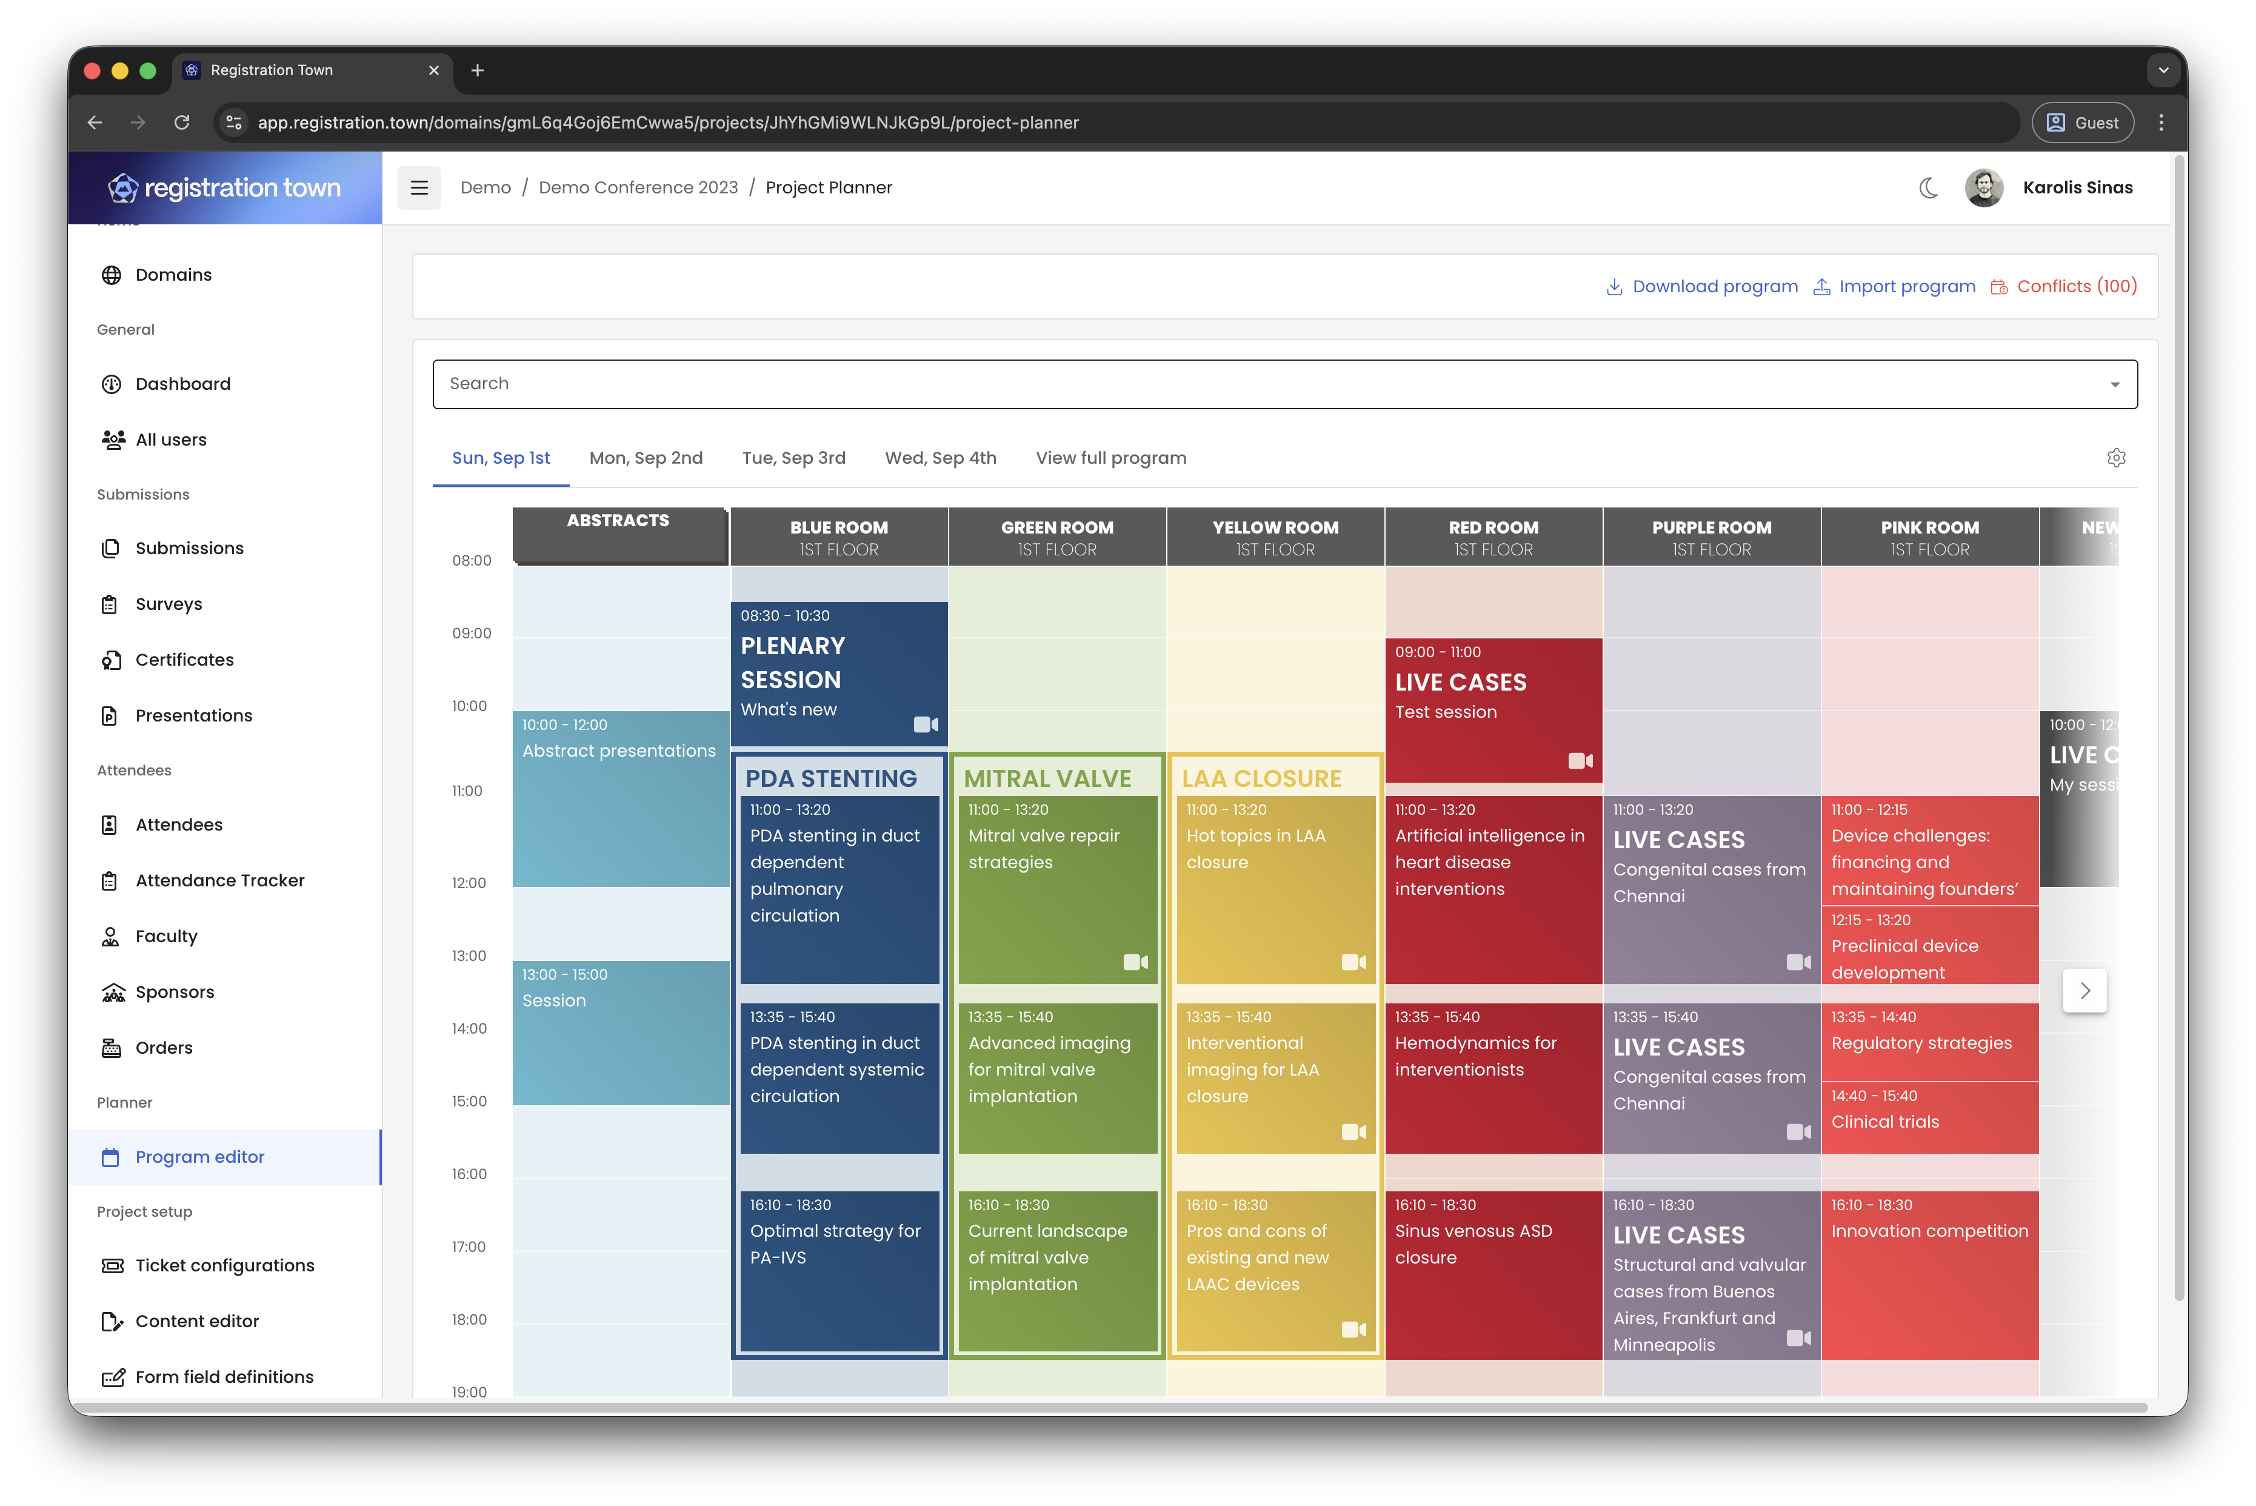
Task: Click the Download program link
Action: click(1702, 286)
